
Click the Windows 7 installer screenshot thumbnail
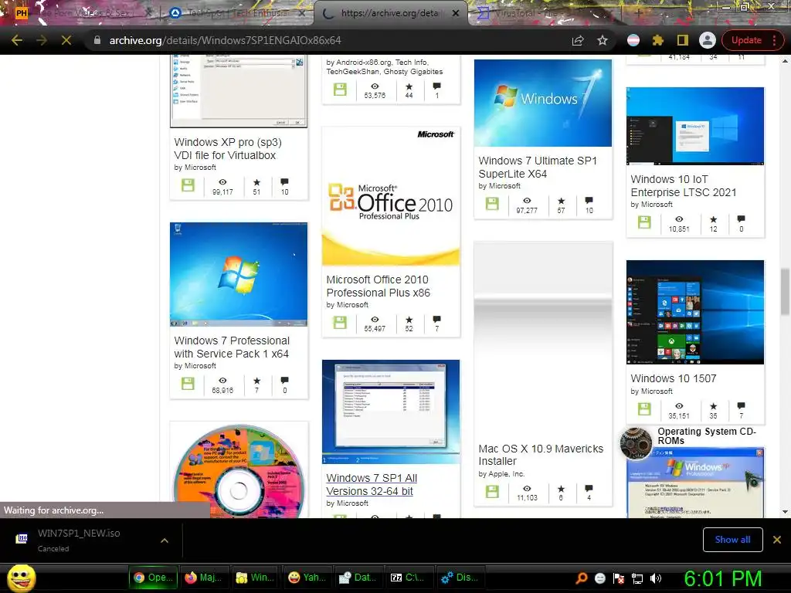click(391, 412)
